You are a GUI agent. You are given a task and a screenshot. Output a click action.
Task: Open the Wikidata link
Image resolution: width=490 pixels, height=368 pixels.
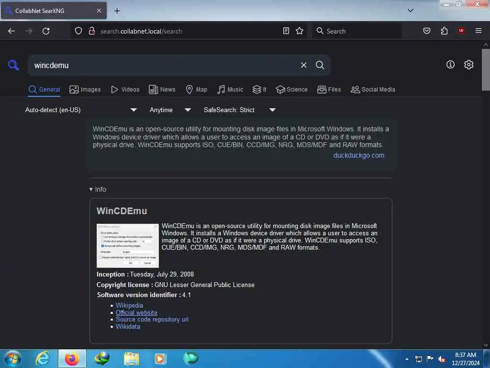click(x=128, y=326)
